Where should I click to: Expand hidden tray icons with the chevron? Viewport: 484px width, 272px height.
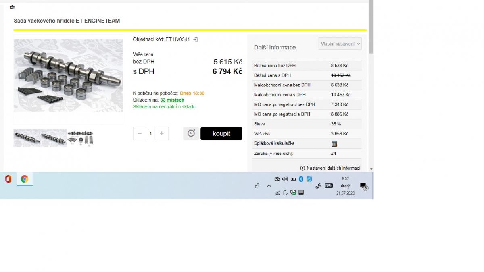pos(269,186)
